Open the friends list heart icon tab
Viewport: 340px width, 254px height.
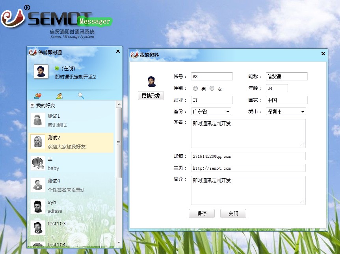[x=38, y=96]
